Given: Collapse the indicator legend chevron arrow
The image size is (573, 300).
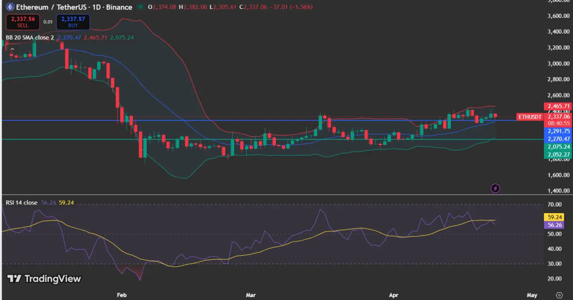Looking at the screenshot, I should 12,49.
